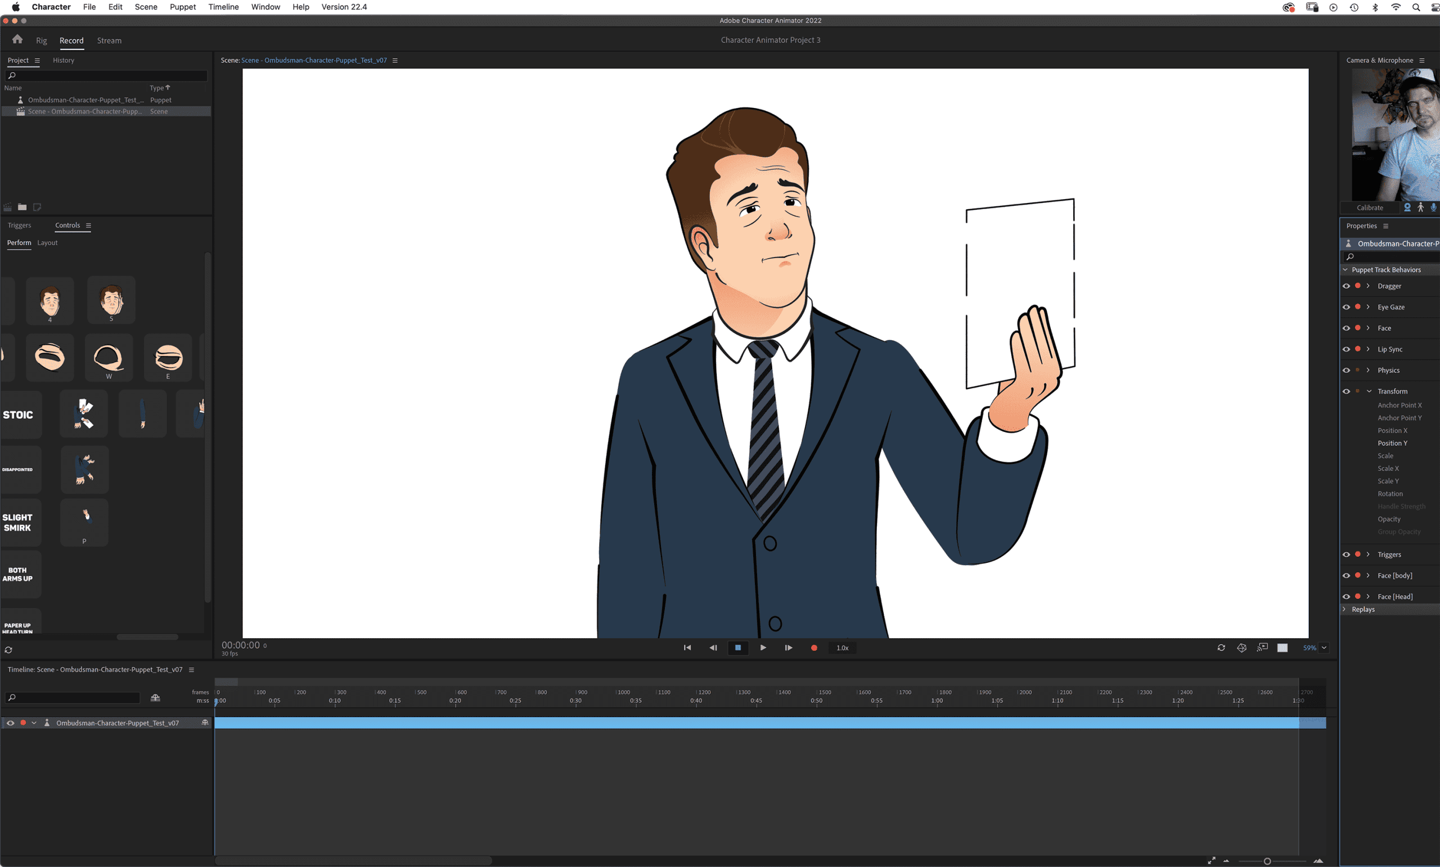This screenshot has width=1440, height=867.
Task: Disarm the red record dot on Face behavior
Action: [x=1358, y=328]
